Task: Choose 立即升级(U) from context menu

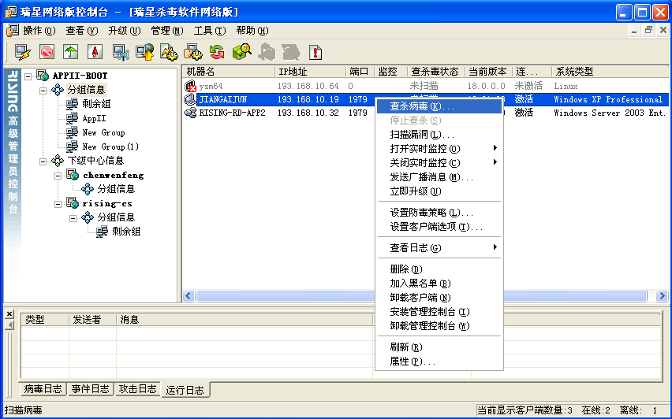Action: pyautogui.click(x=439, y=191)
